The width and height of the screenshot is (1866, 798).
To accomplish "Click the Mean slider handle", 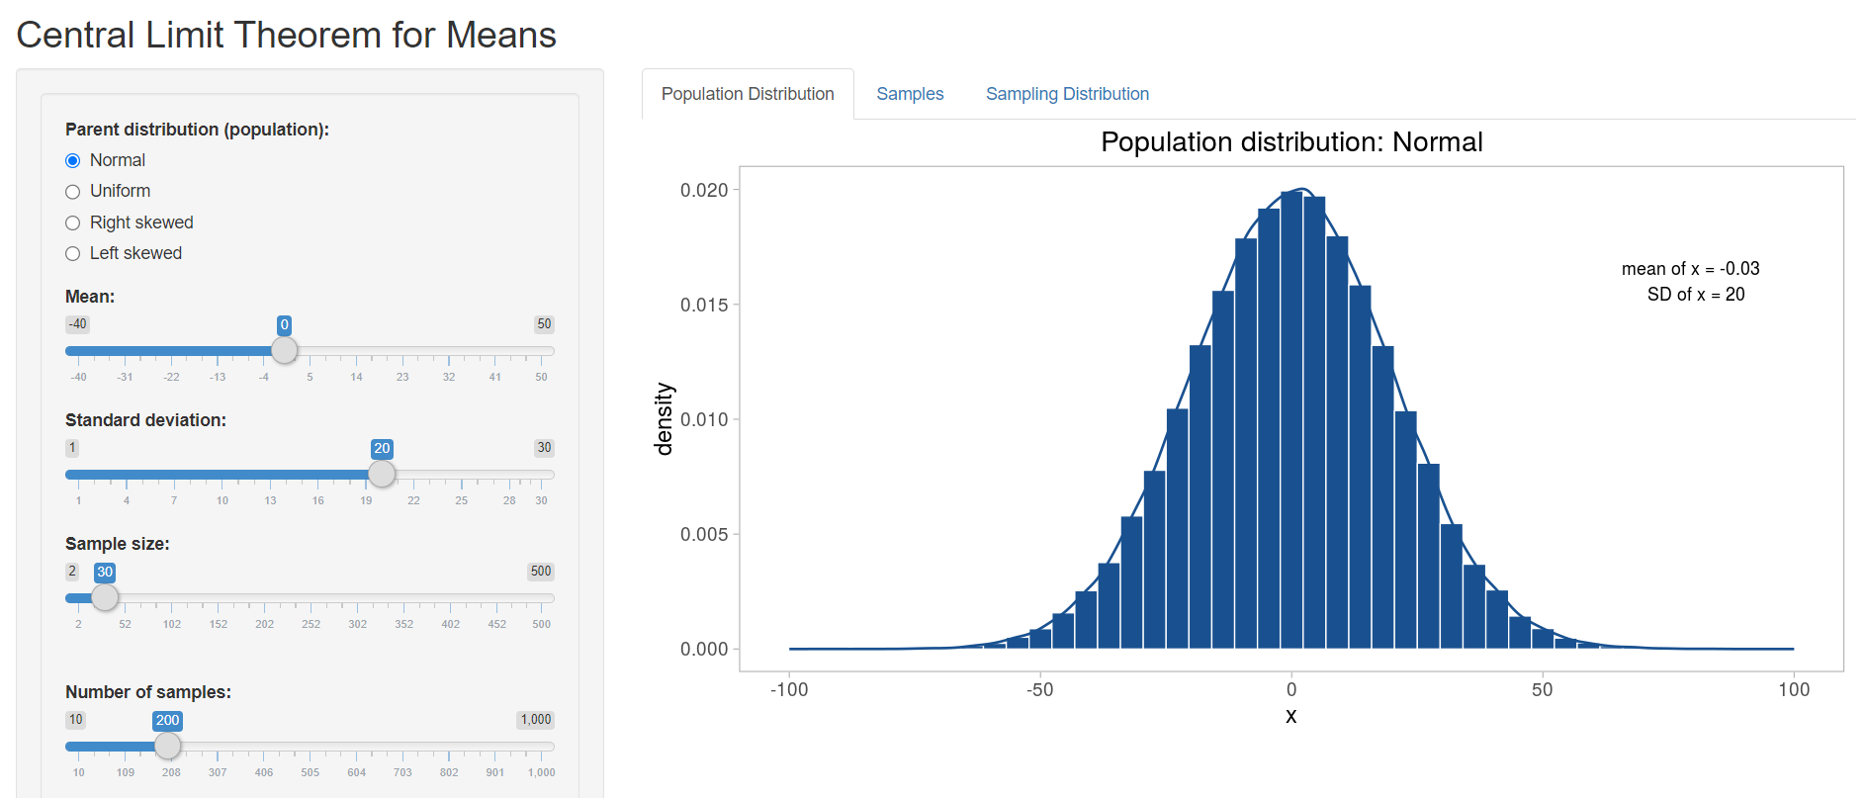I will pyautogui.click(x=284, y=350).
